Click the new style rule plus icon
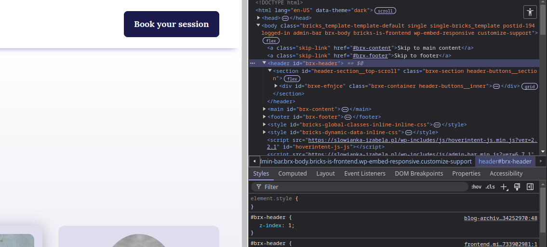547x247 pixels. coord(504,187)
